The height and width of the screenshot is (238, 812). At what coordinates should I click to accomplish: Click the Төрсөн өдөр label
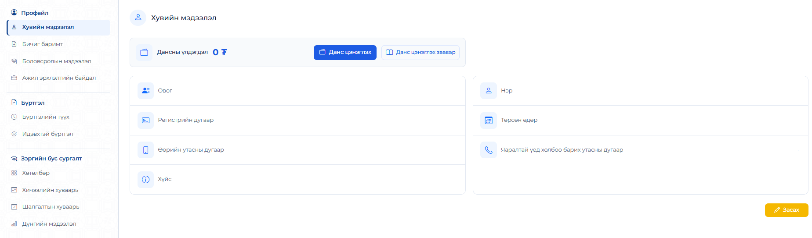tap(519, 120)
